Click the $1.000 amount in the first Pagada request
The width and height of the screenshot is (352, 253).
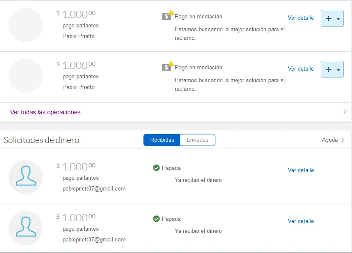click(76, 167)
